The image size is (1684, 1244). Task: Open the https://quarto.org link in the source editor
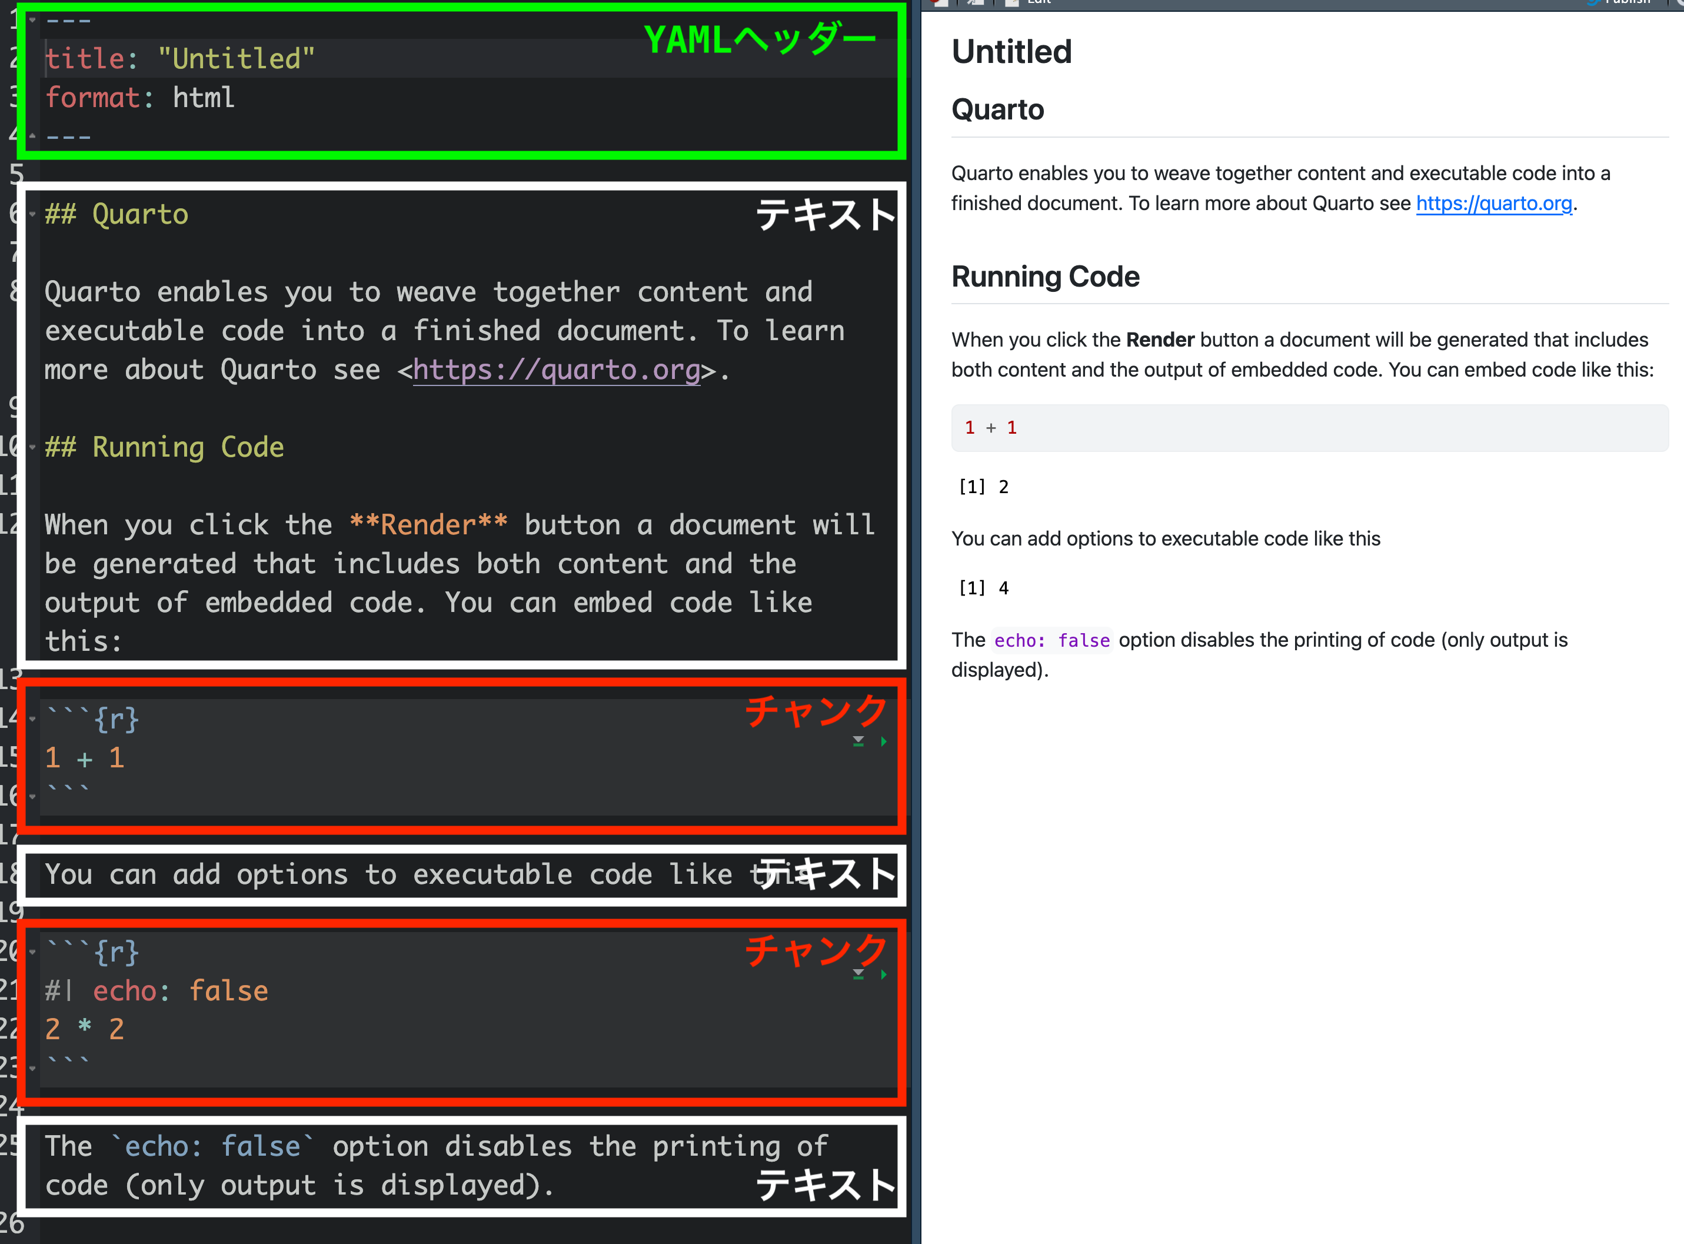[556, 370]
